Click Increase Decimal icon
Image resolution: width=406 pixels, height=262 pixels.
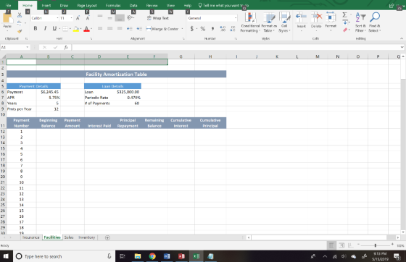pyautogui.click(x=223, y=29)
